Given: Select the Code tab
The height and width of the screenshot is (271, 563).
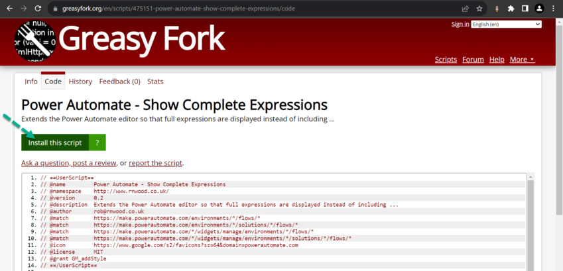Looking at the screenshot, I should pos(53,81).
